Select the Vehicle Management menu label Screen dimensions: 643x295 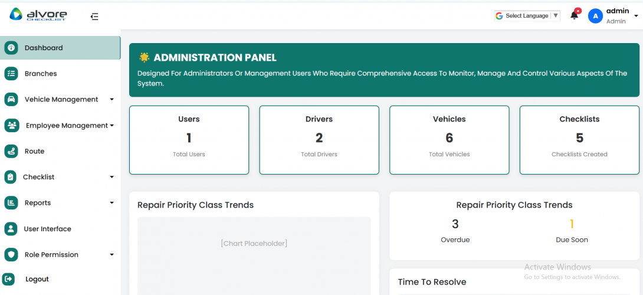pyautogui.click(x=61, y=99)
